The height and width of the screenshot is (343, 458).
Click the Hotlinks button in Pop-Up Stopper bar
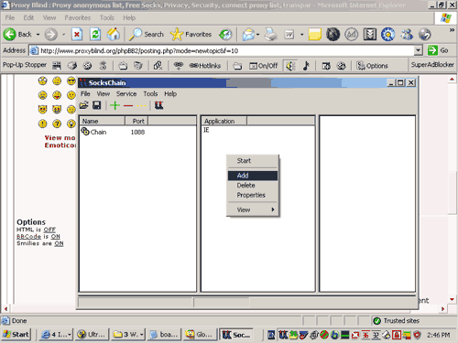[205, 66]
